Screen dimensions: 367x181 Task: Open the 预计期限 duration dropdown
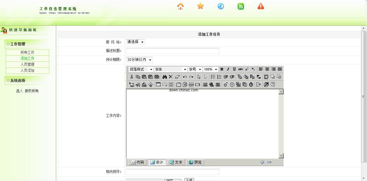point(139,60)
